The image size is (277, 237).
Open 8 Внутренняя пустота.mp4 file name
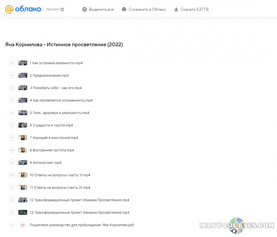[52, 150]
